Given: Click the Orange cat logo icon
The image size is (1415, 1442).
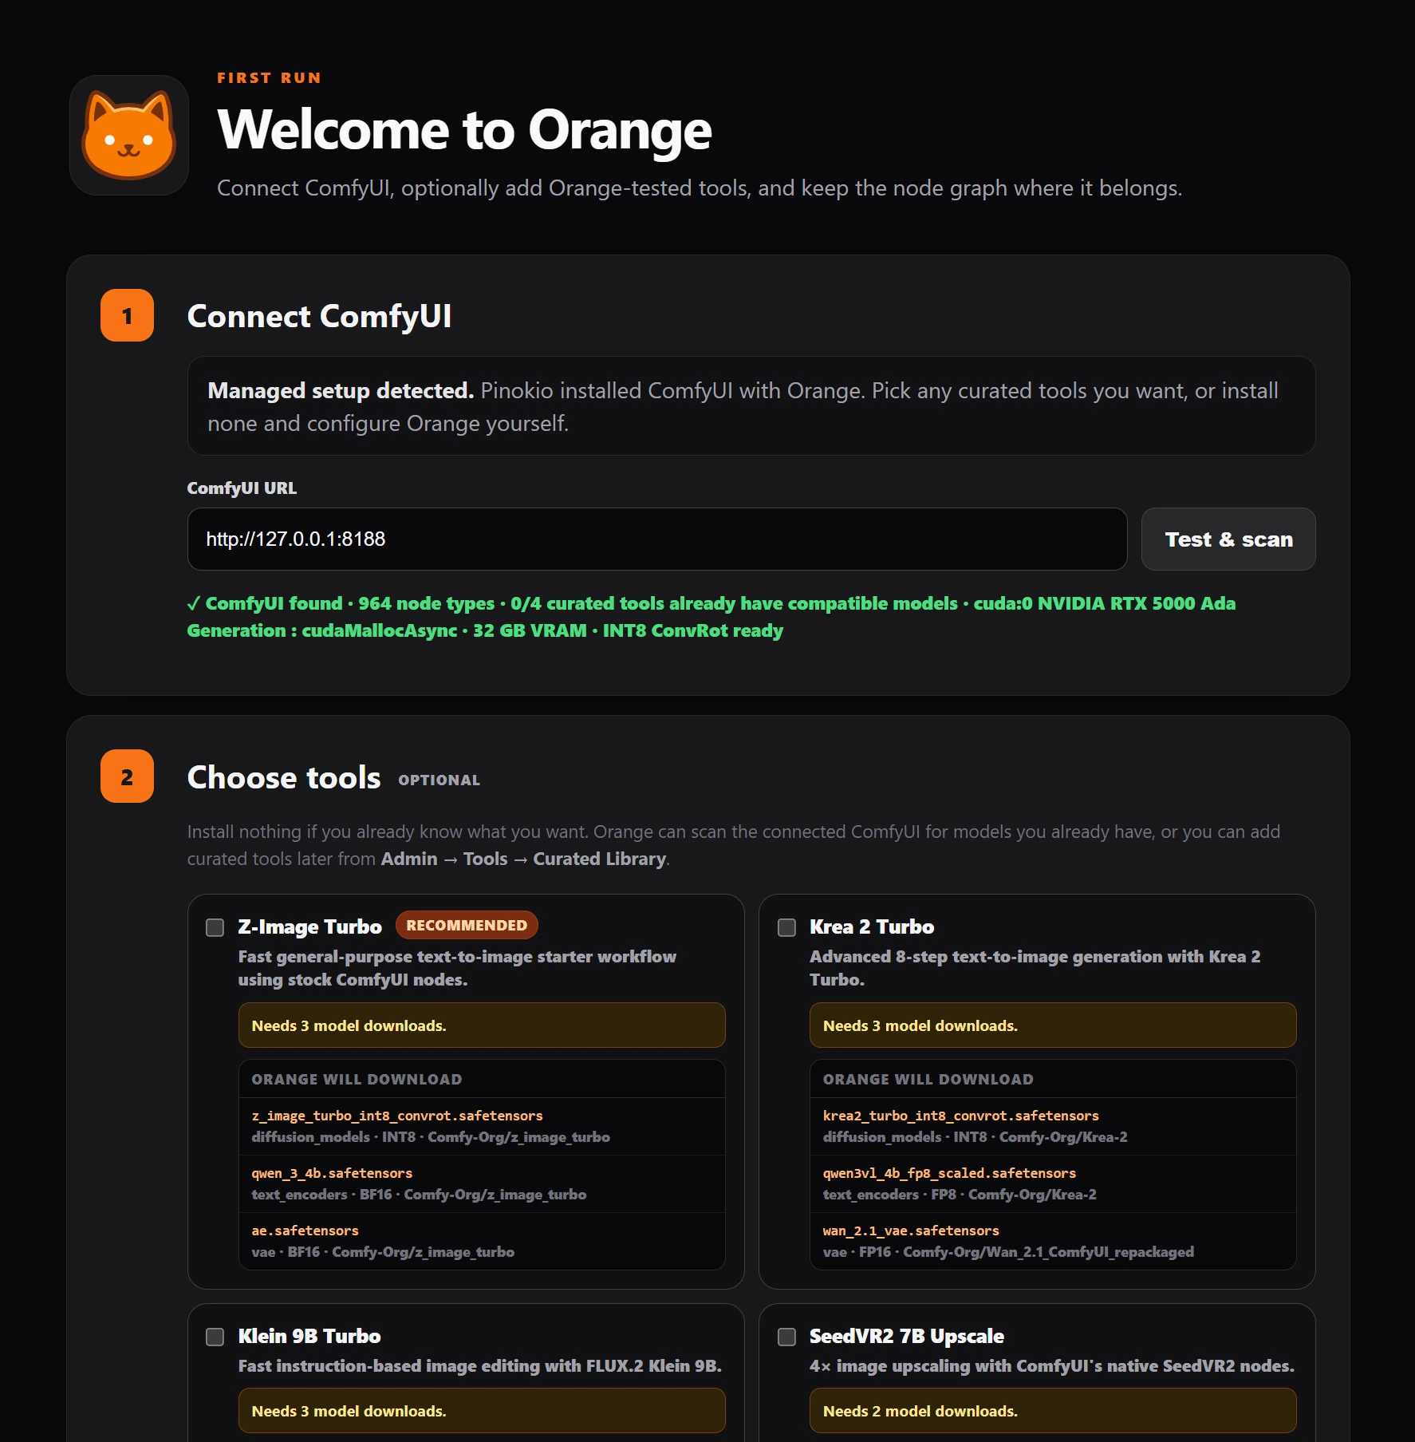Looking at the screenshot, I should point(129,136).
